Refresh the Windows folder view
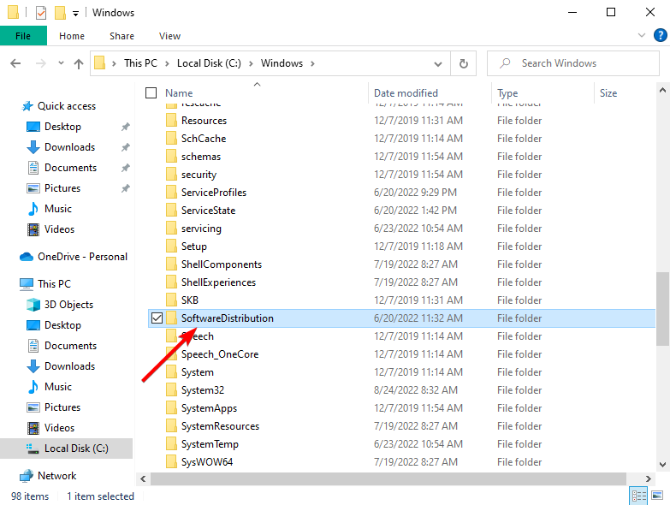 (463, 63)
